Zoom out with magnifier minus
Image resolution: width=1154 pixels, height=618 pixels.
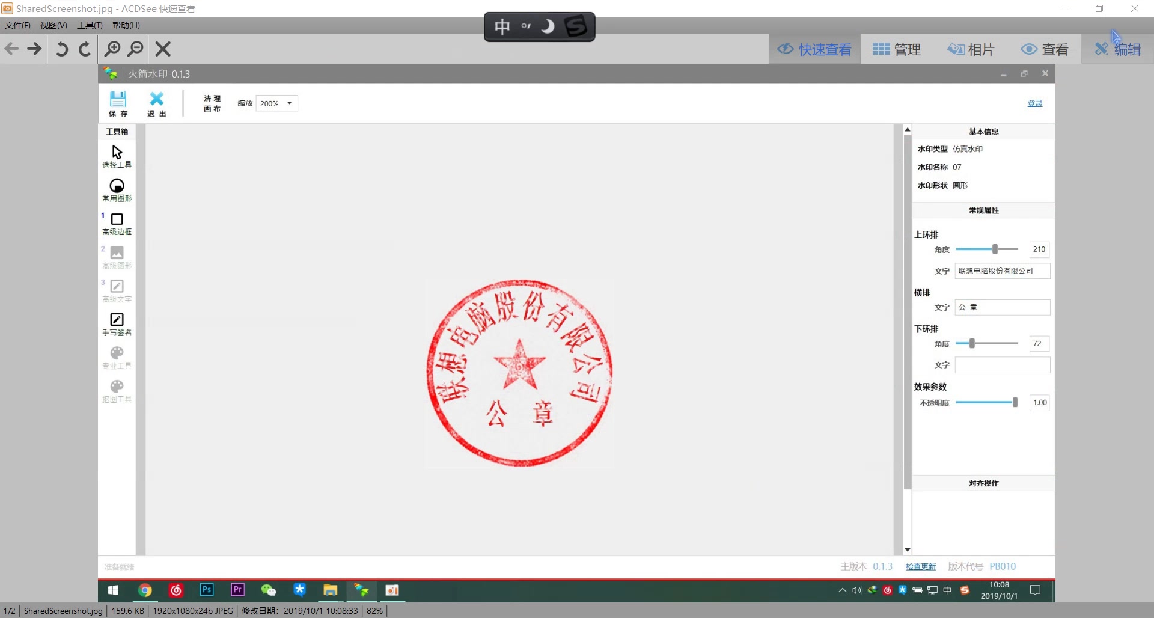click(136, 49)
